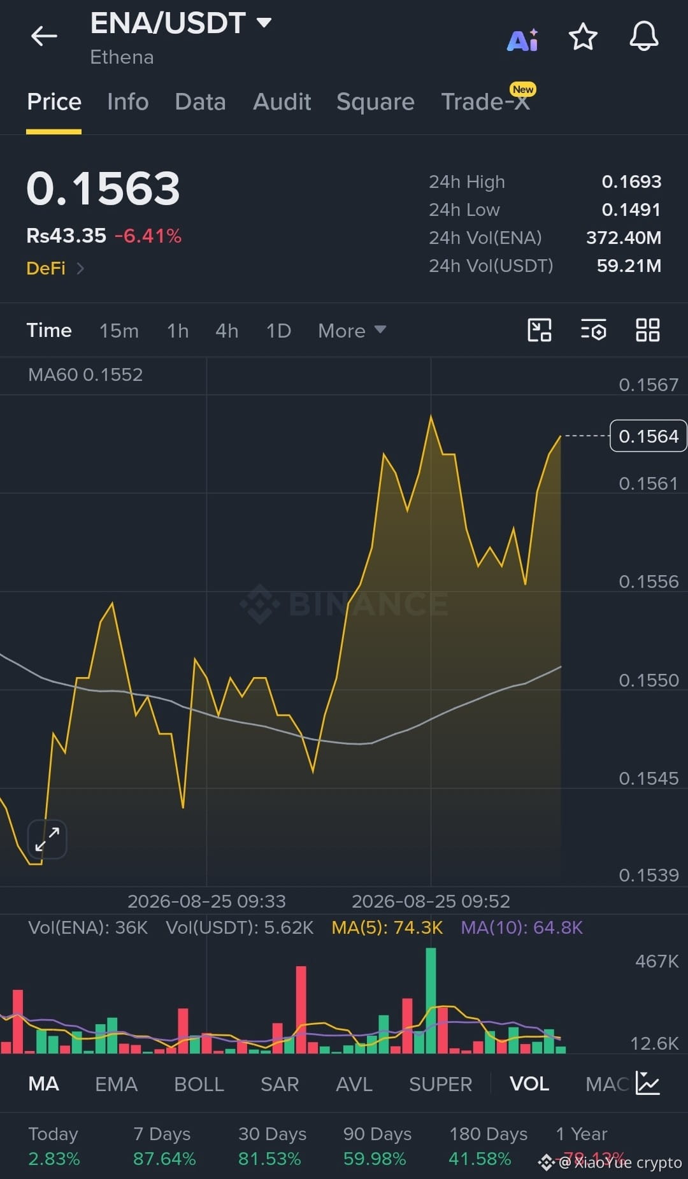Open chart indicator settings icon

[x=593, y=330]
